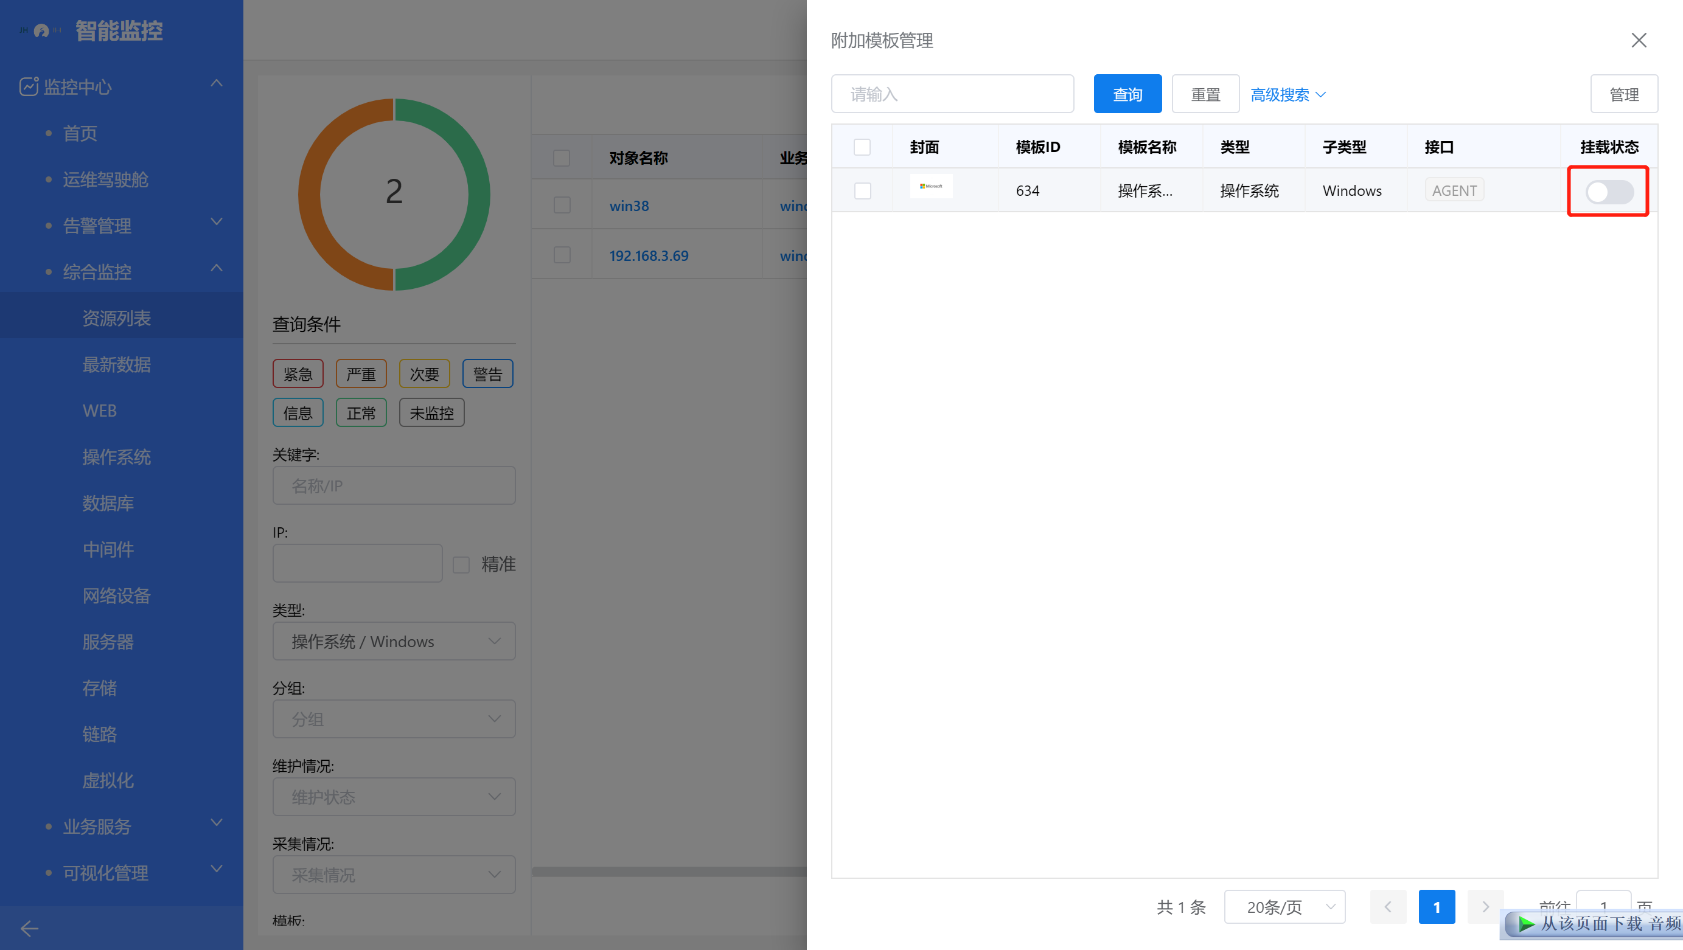This screenshot has height=950, width=1683.
Task: Collapse the 综合监控 submenu chevron
Action: (217, 268)
